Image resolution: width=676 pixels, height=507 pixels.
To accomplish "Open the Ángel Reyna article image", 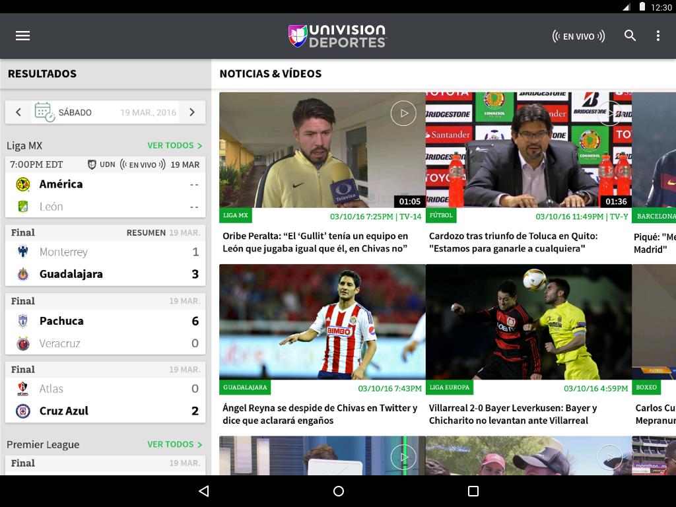I will [322, 321].
